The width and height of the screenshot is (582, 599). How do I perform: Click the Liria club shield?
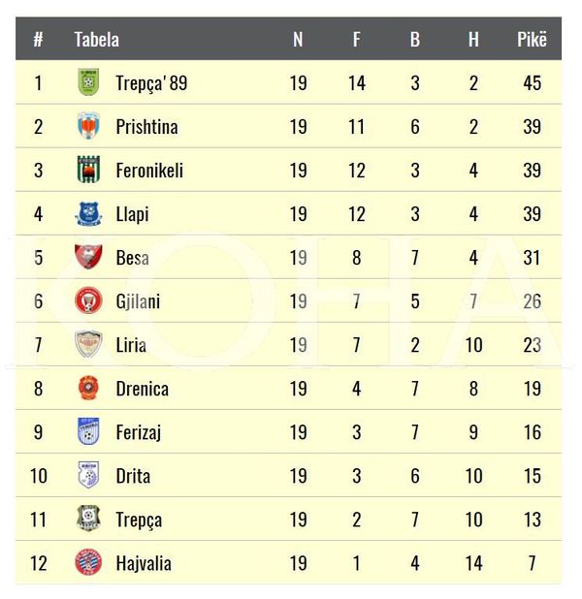[88, 344]
